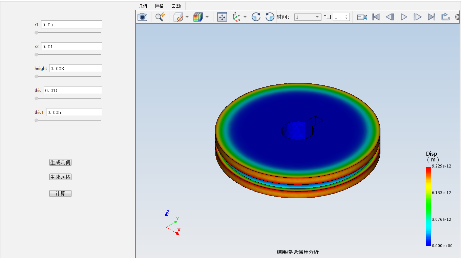The image size is (461, 258).
Task: Click the 计算 button
Action: pyautogui.click(x=60, y=193)
